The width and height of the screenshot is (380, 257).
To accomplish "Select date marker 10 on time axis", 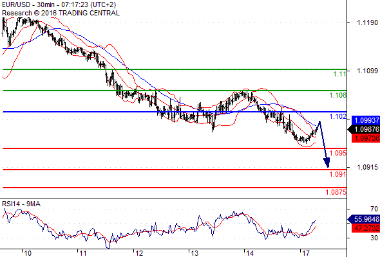I will [x=28, y=253].
